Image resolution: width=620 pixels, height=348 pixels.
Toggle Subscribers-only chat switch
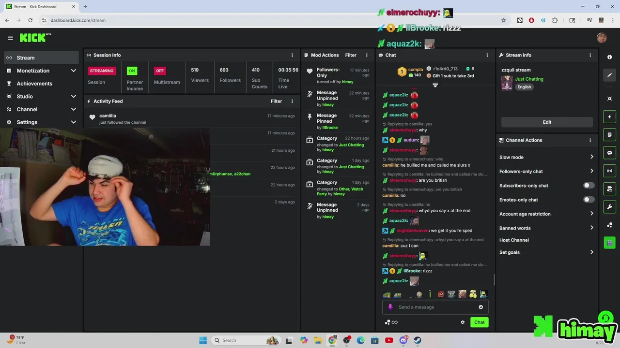(589, 185)
